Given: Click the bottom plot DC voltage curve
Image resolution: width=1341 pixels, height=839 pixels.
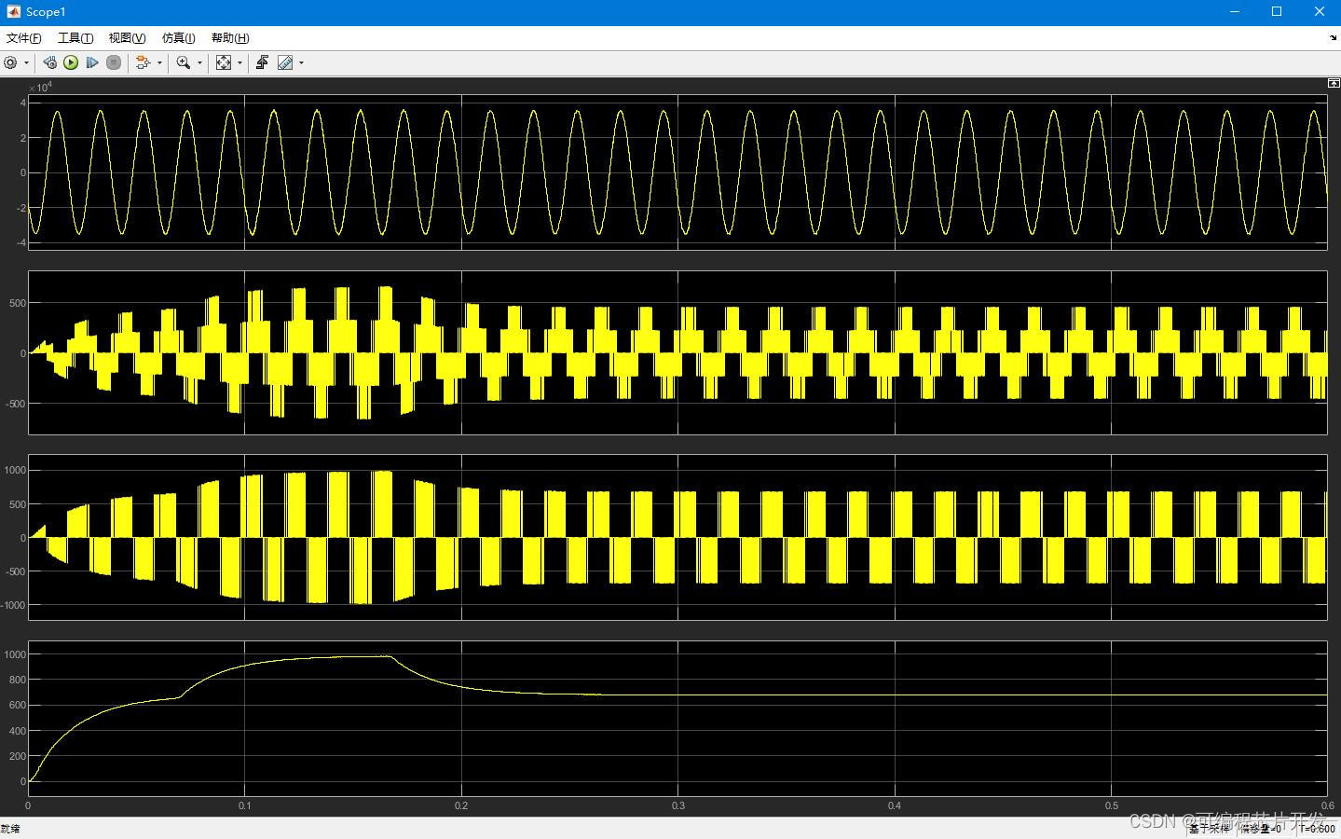Looking at the screenshot, I should tap(677, 718).
